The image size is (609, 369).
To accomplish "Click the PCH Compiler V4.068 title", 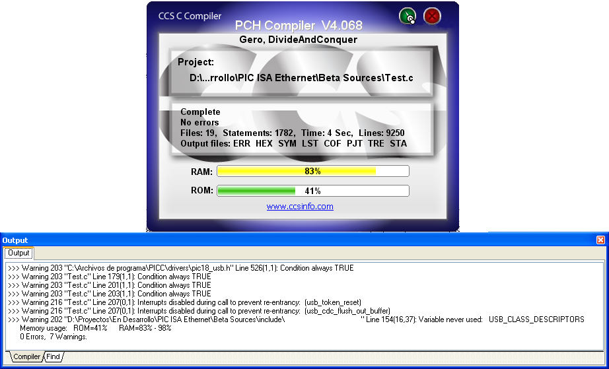I will click(x=299, y=26).
